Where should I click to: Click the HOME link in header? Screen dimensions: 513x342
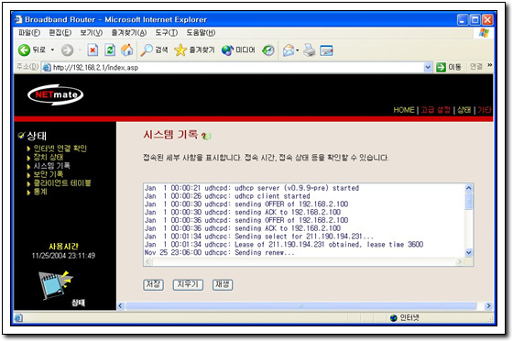404,110
